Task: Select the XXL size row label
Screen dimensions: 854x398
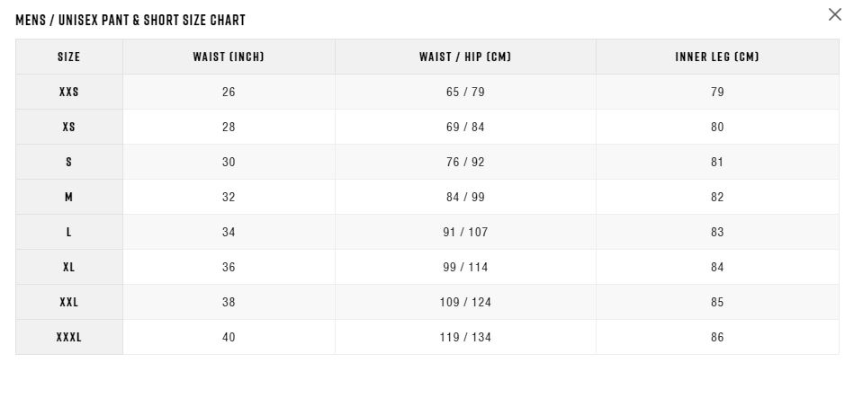Action: 69,302
